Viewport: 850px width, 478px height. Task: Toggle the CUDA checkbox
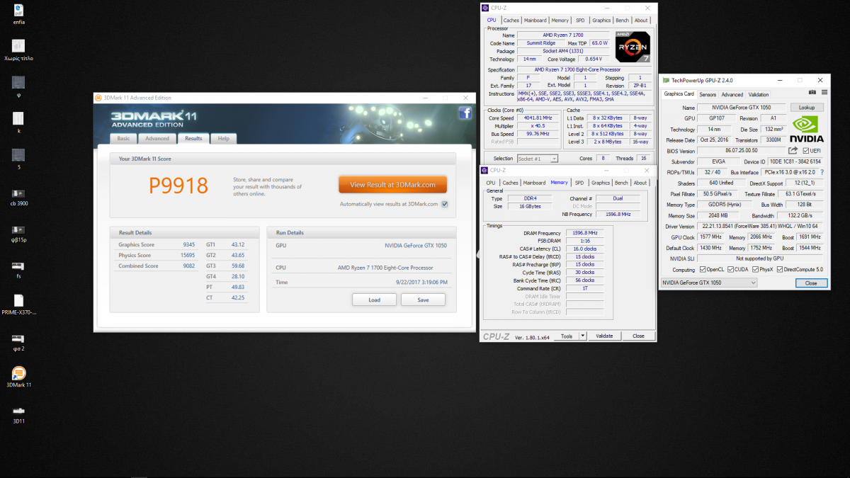click(730, 269)
